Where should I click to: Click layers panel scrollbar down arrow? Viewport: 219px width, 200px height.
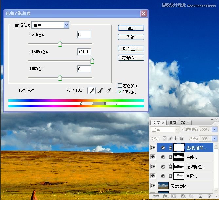pos(216,190)
